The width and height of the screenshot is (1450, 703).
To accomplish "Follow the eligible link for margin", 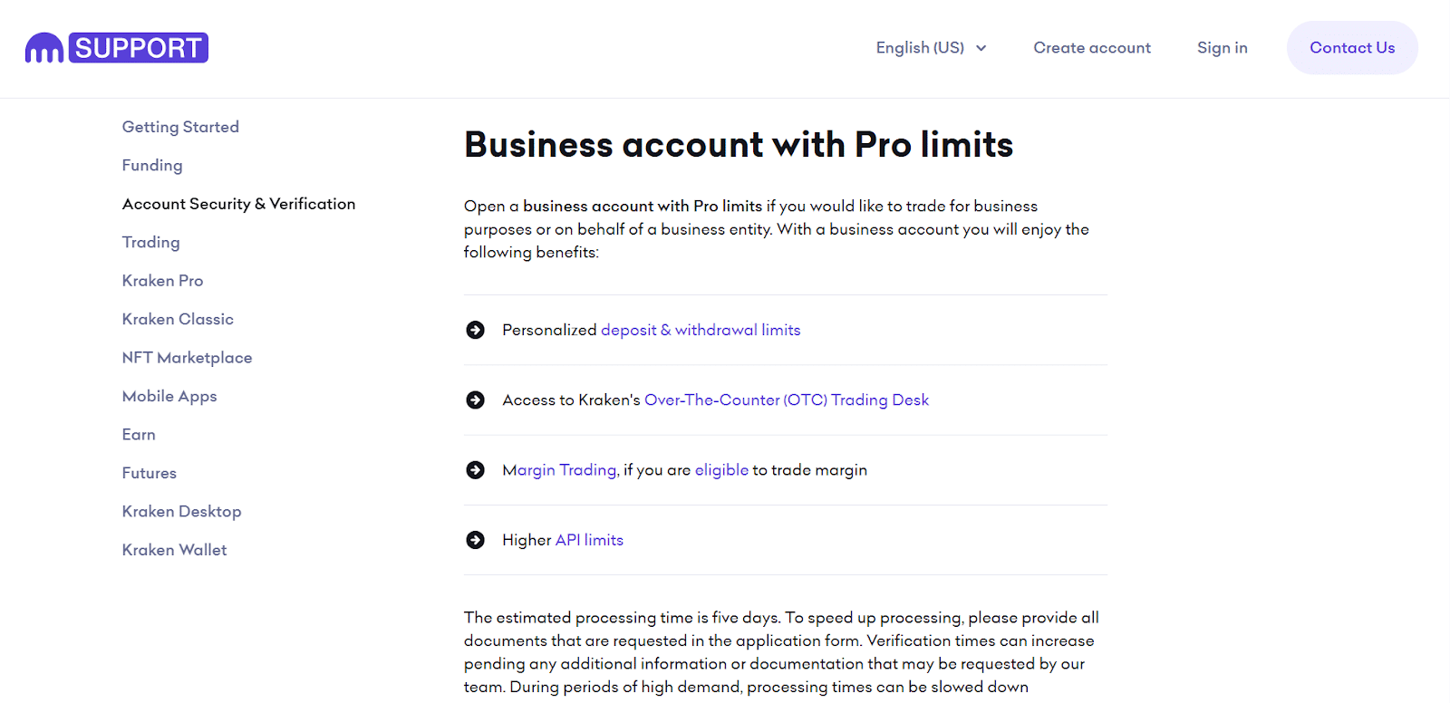I will pyautogui.click(x=721, y=470).
